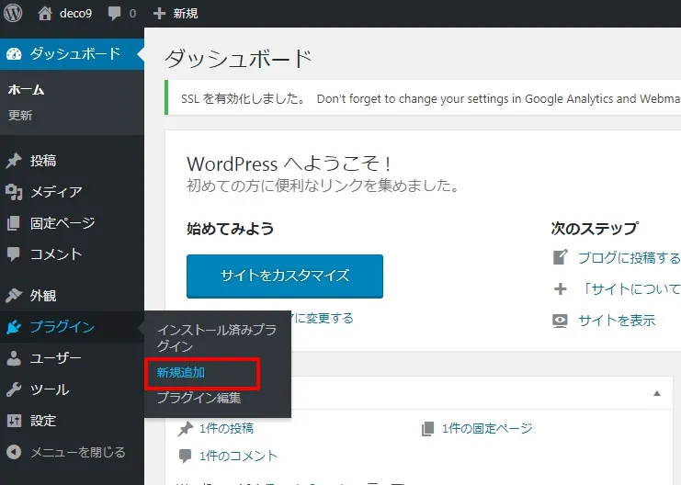This screenshot has height=485, width=681.
Task: Open the deco9 site home icon
Action: coord(45,13)
